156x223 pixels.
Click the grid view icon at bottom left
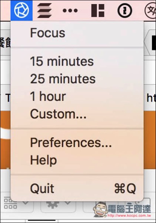click(x=10, y=203)
